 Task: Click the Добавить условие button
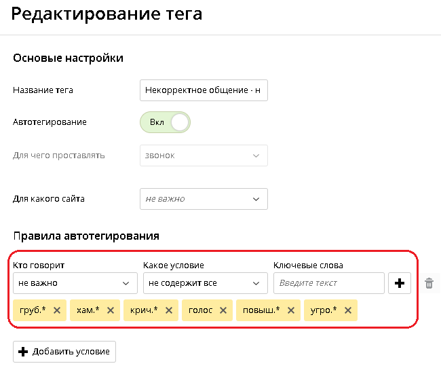click(64, 352)
